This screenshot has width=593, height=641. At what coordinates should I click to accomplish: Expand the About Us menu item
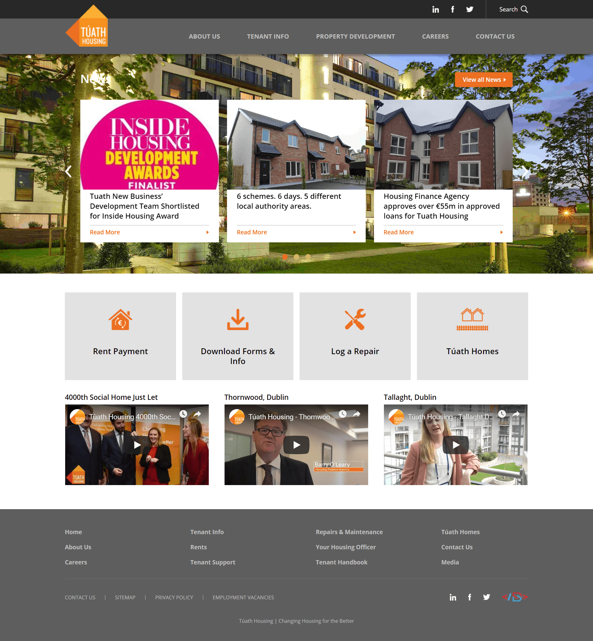pyautogui.click(x=205, y=36)
